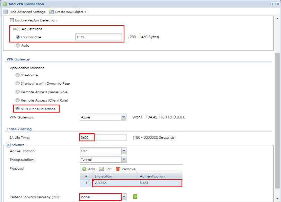Click the green PFS info icon
The height and width of the screenshot is (202, 281).
pos(135,196)
